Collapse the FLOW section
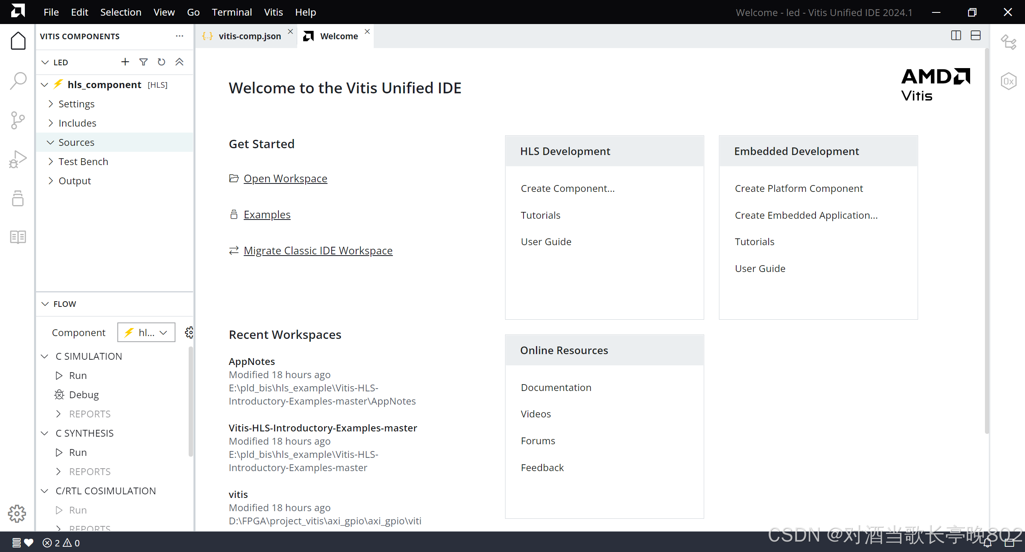Viewport: 1025px width, 552px height. (45, 304)
